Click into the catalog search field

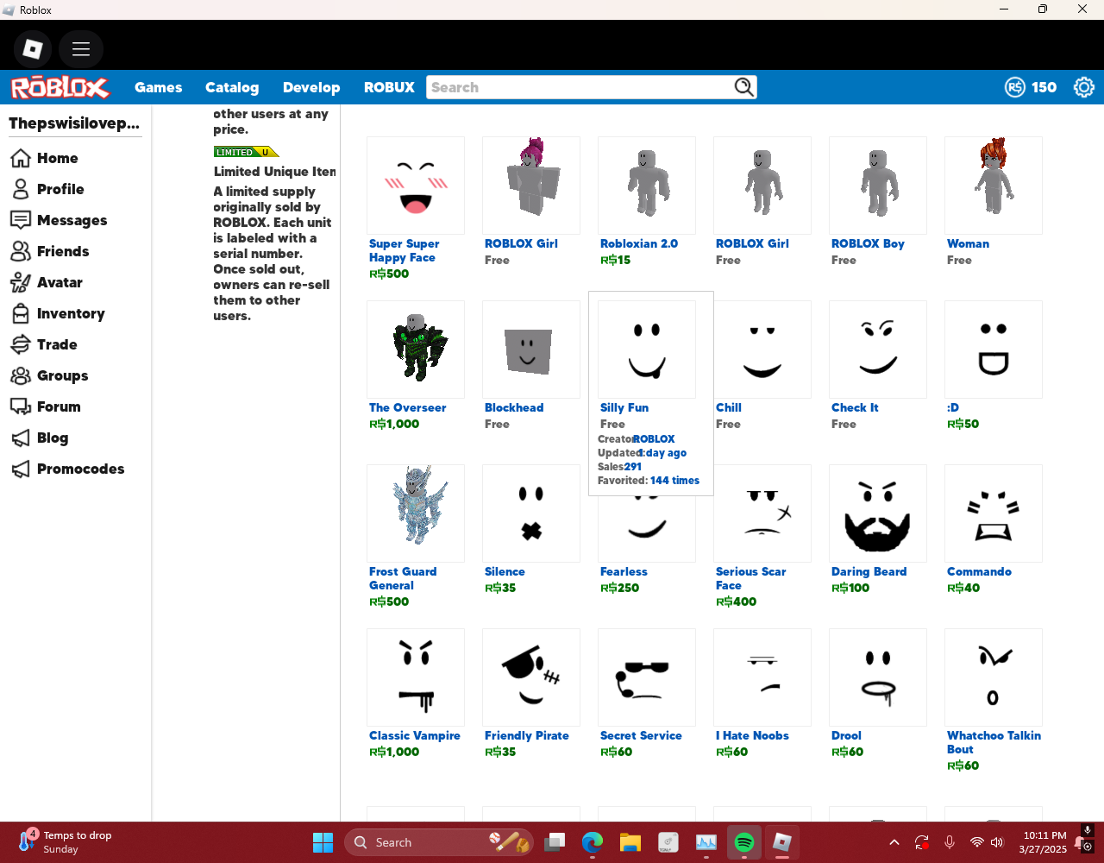tap(580, 87)
